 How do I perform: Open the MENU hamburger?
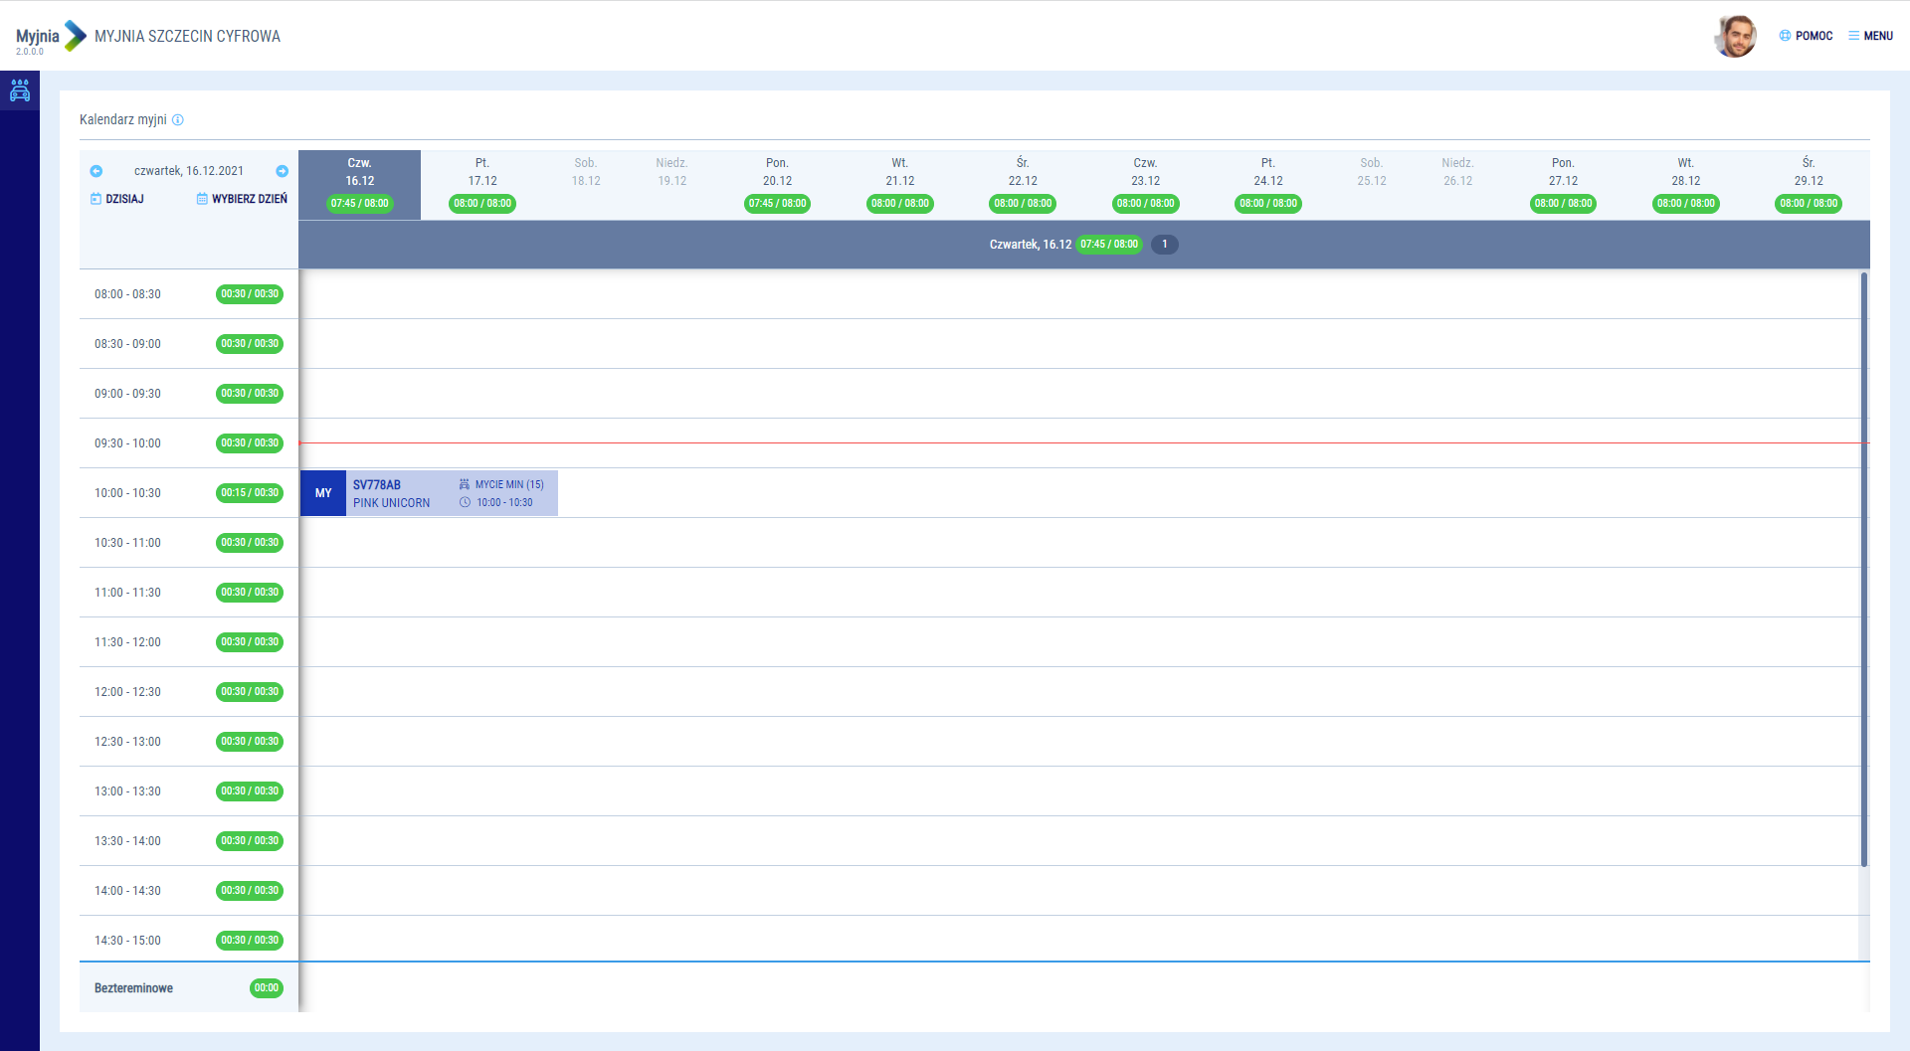tap(1870, 36)
